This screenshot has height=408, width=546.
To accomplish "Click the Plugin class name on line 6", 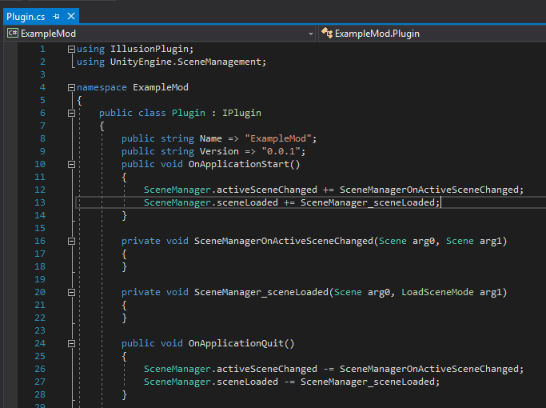I will pyautogui.click(x=189, y=113).
